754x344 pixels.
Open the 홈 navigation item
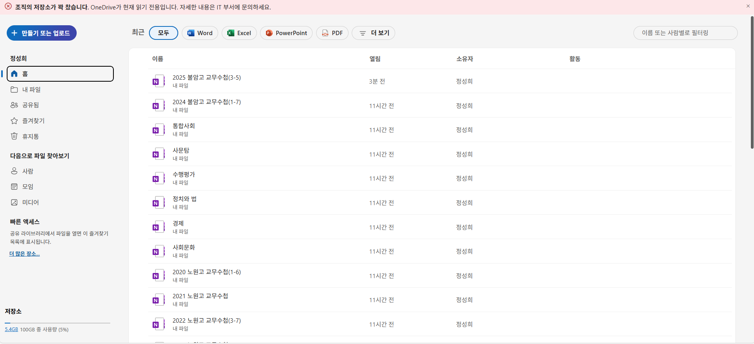(x=60, y=74)
